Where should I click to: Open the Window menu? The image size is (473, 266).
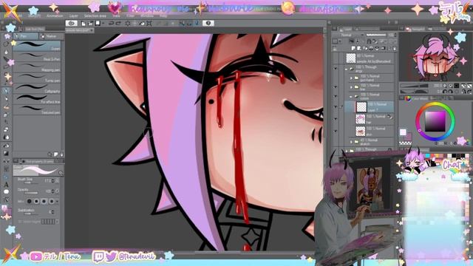[147, 16]
